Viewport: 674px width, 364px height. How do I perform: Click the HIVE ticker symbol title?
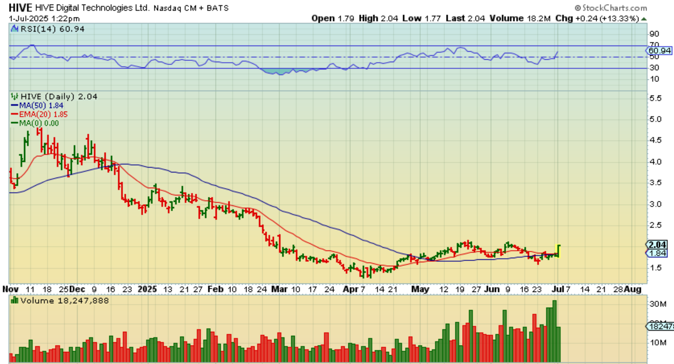pyautogui.click(x=20, y=8)
